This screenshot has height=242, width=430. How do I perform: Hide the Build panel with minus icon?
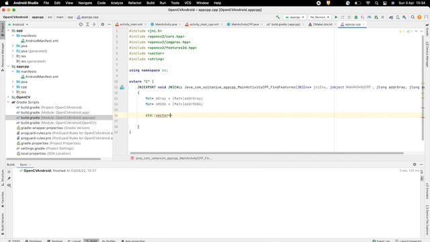[421, 164]
